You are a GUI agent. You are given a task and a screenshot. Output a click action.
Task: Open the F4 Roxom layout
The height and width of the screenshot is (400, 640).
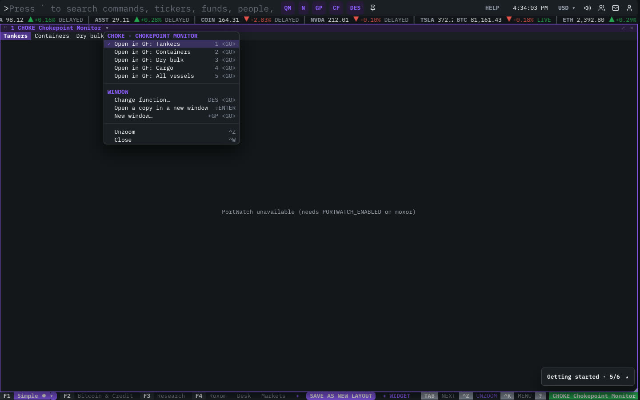[x=211, y=396]
